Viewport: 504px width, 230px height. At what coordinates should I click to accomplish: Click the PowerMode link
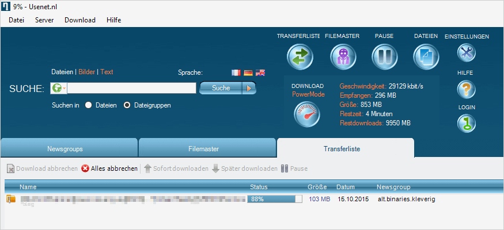tap(308, 94)
